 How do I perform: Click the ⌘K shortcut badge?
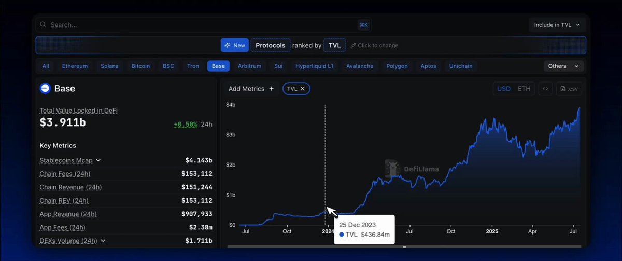[363, 25]
